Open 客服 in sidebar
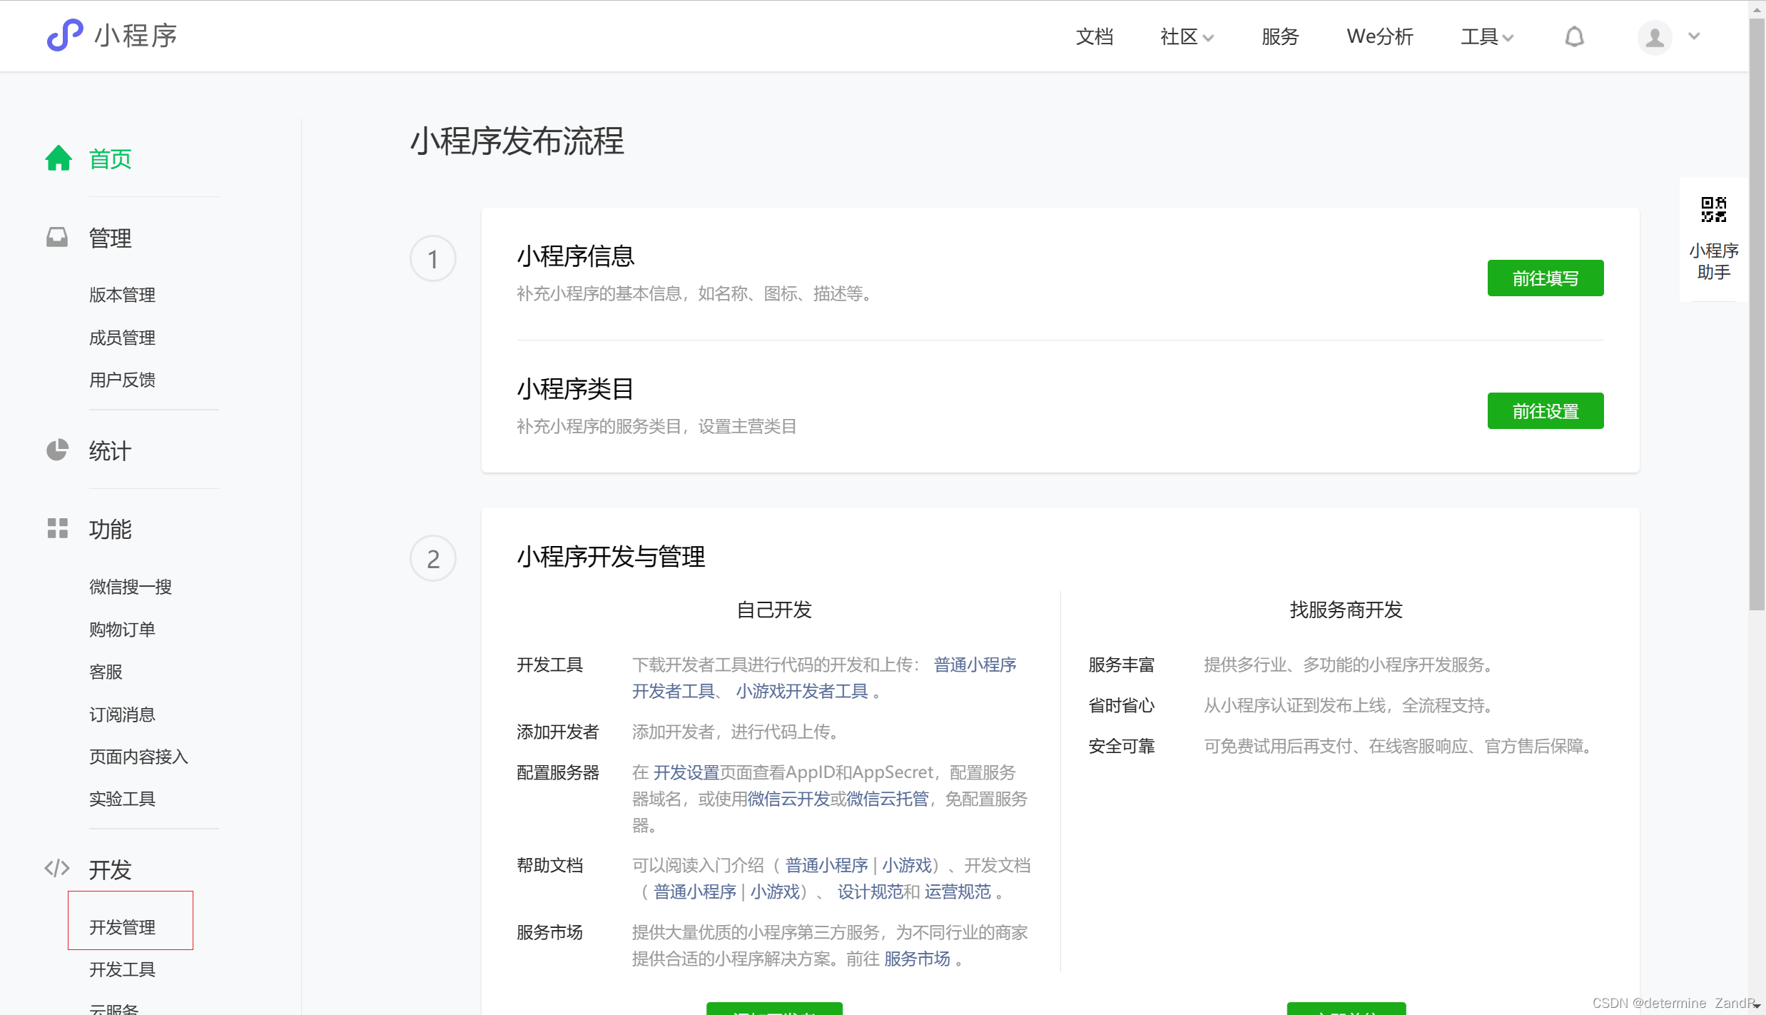The width and height of the screenshot is (1766, 1015). pyautogui.click(x=106, y=672)
